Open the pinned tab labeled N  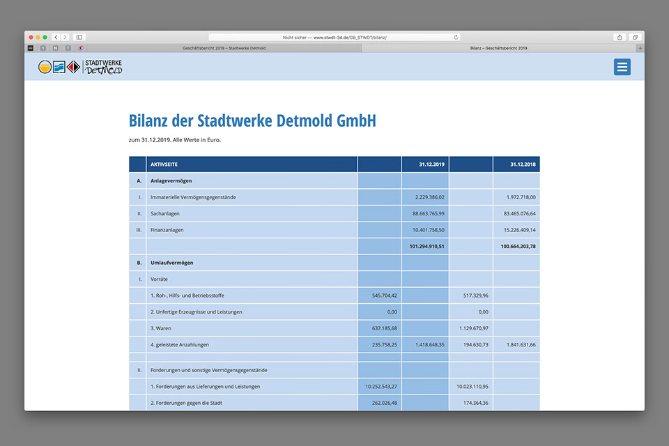point(55,48)
